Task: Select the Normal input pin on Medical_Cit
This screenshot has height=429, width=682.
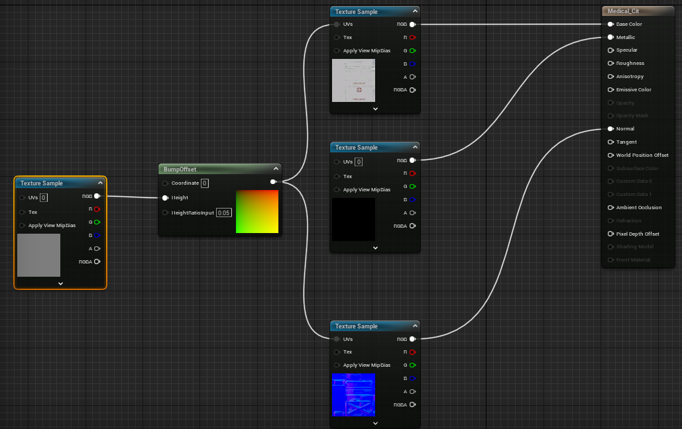Action: point(610,128)
